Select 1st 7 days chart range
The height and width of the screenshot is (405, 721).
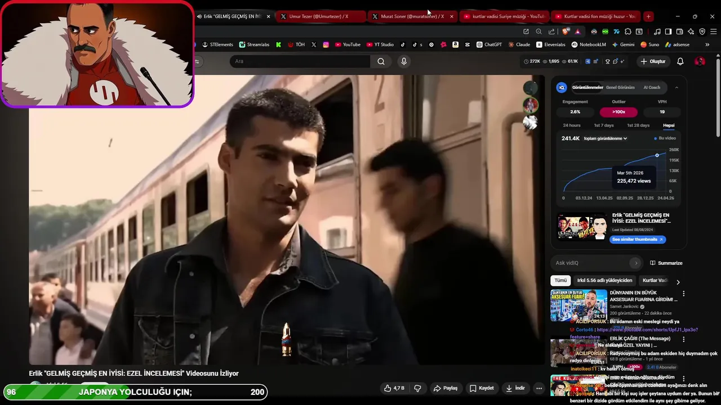604,125
